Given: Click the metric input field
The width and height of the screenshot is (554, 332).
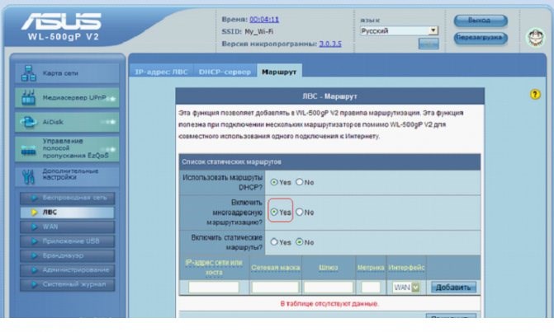Looking at the screenshot, I should [371, 288].
